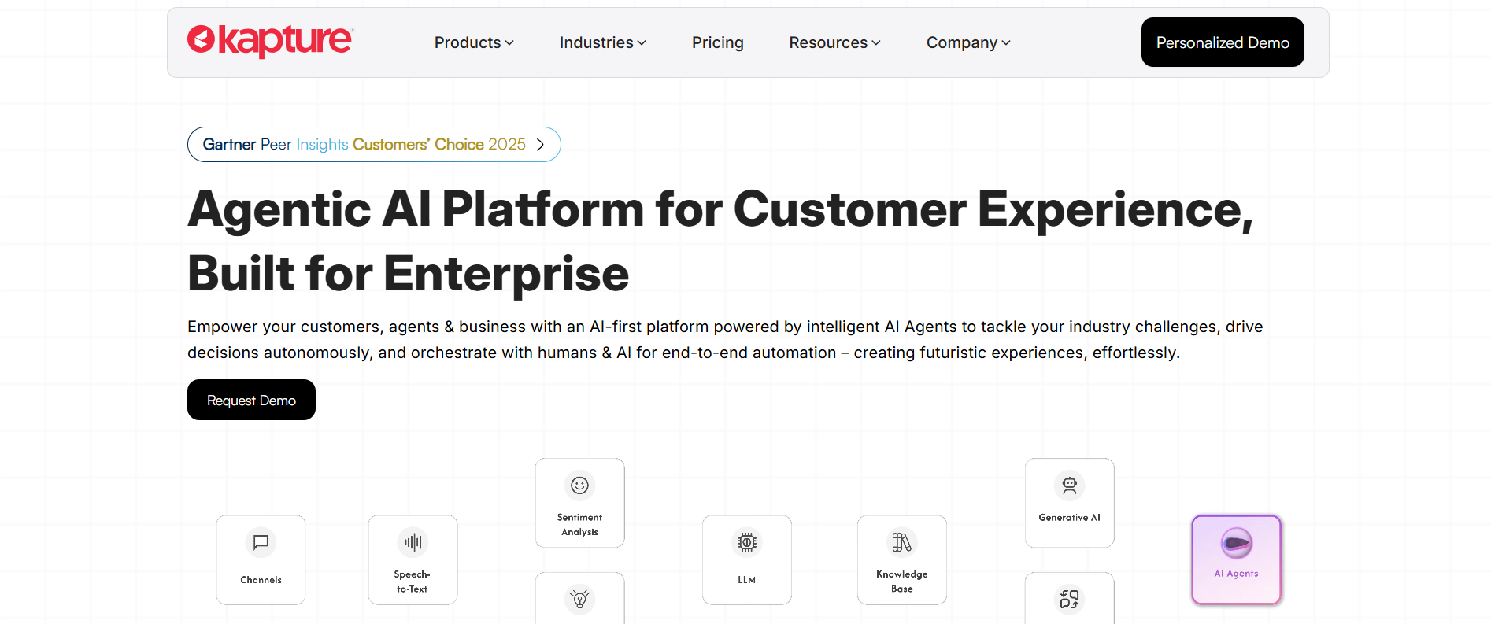Open the Company dropdown menu

[968, 42]
